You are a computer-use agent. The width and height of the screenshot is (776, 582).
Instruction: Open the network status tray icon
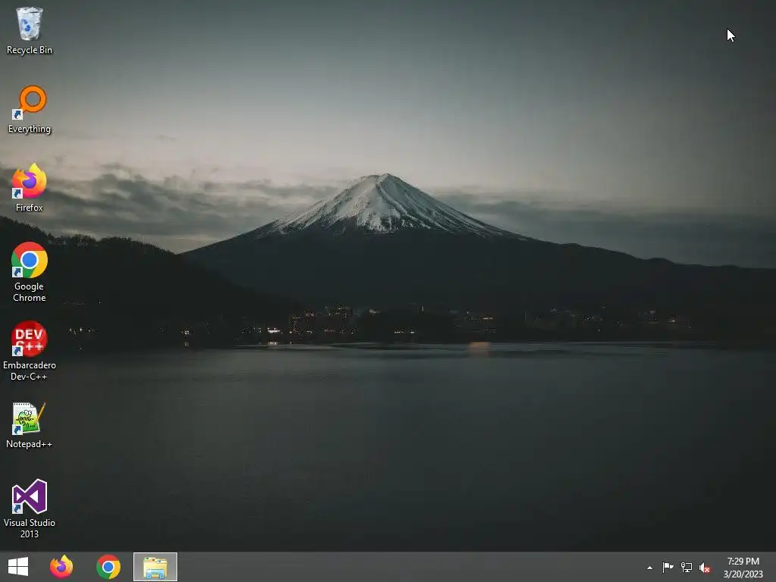click(x=687, y=568)
